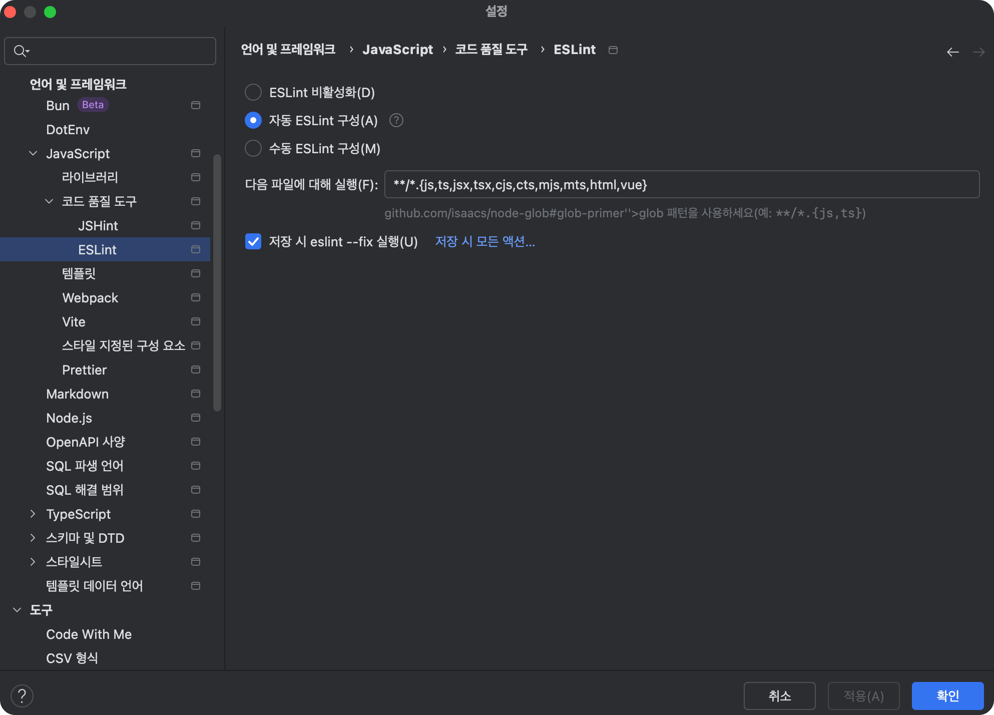Click the 확인 button
This screenshot has height=715, width=994.
[x=947, y=695]
